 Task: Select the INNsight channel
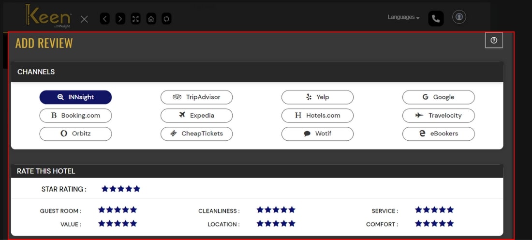point(75,97)
